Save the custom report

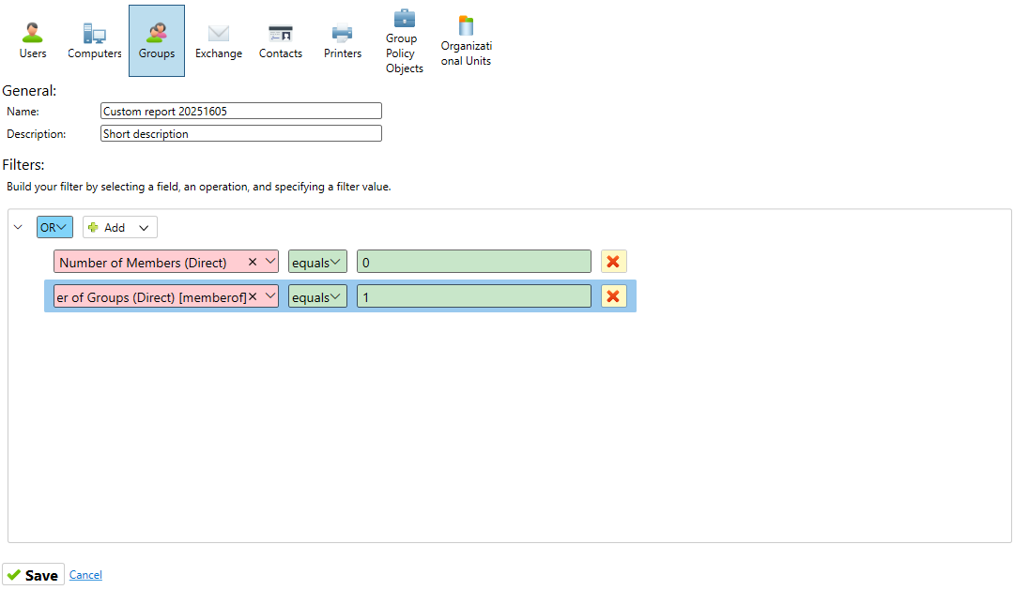click(x=33, y=574)
